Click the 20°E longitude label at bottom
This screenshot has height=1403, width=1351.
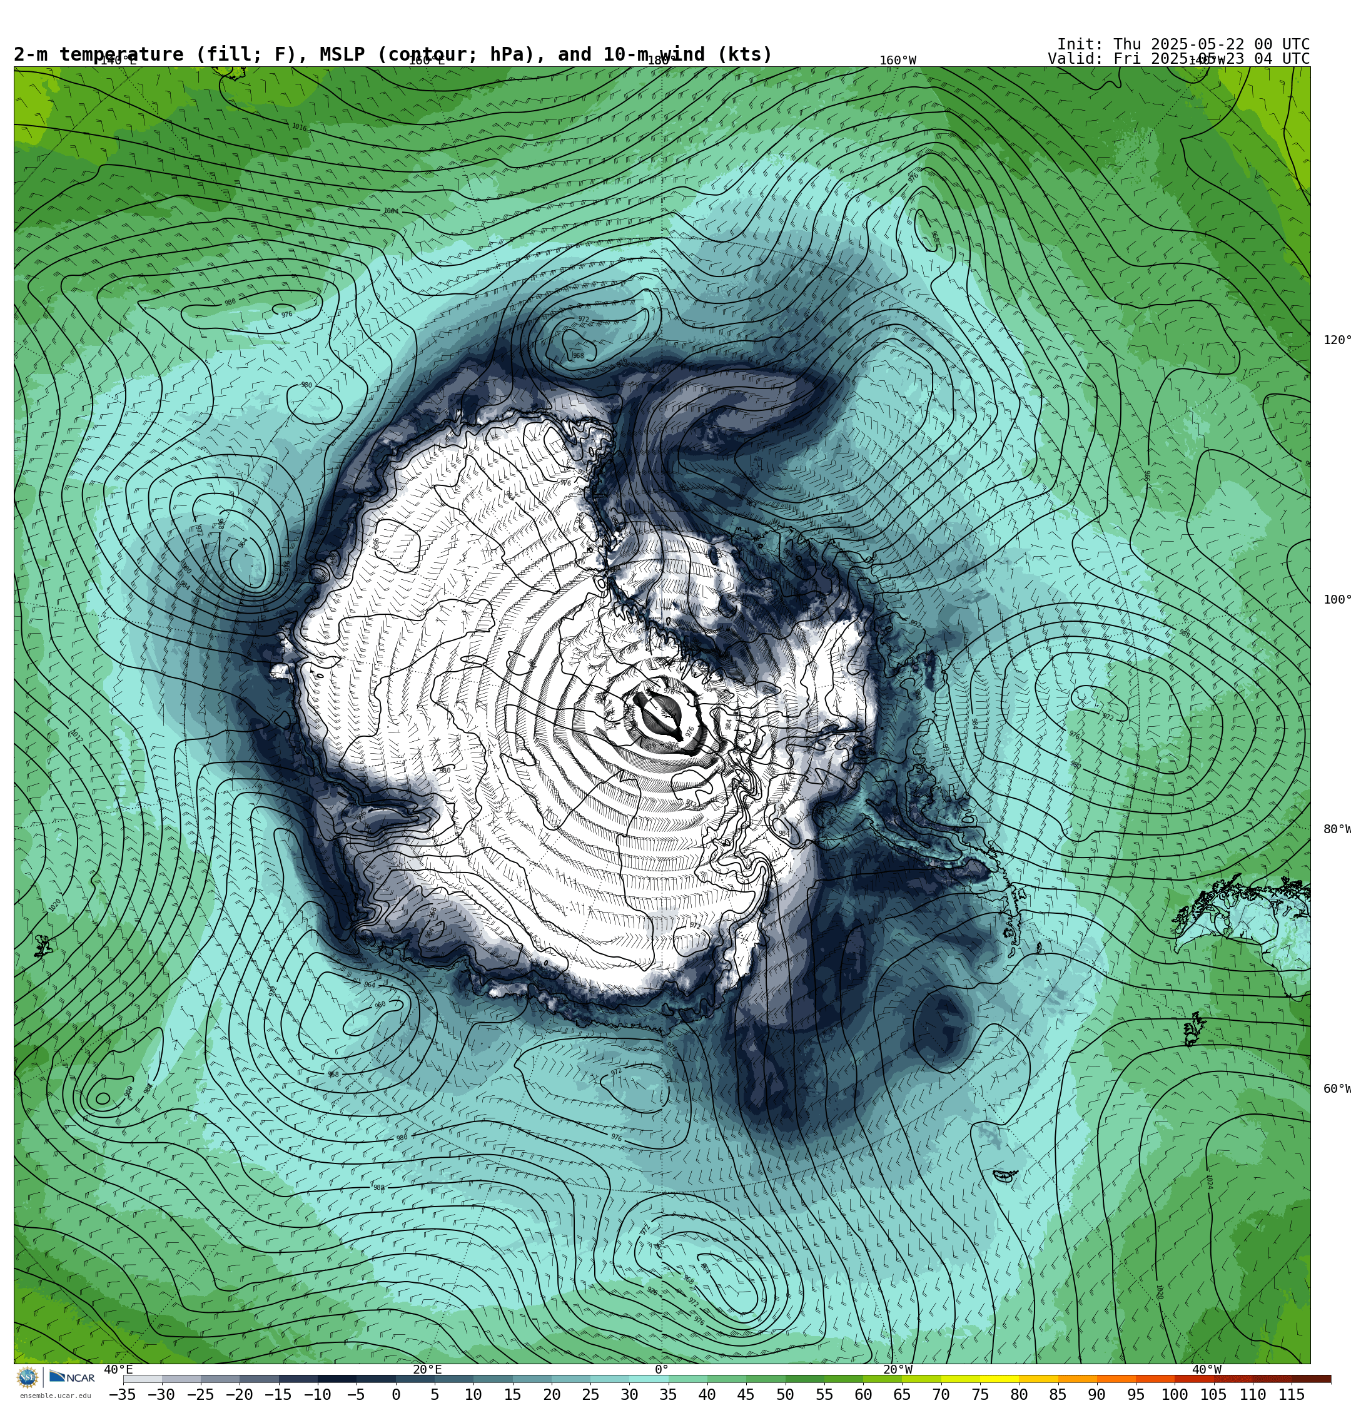[x=427, y=1369]
